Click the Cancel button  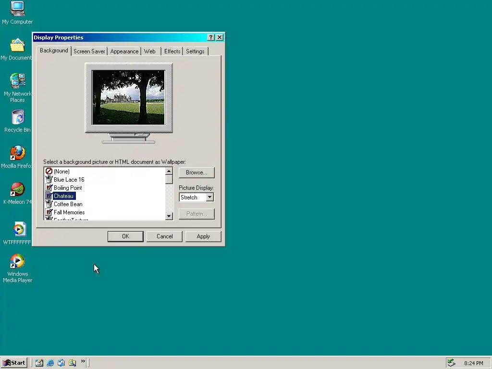pos(164,236)
